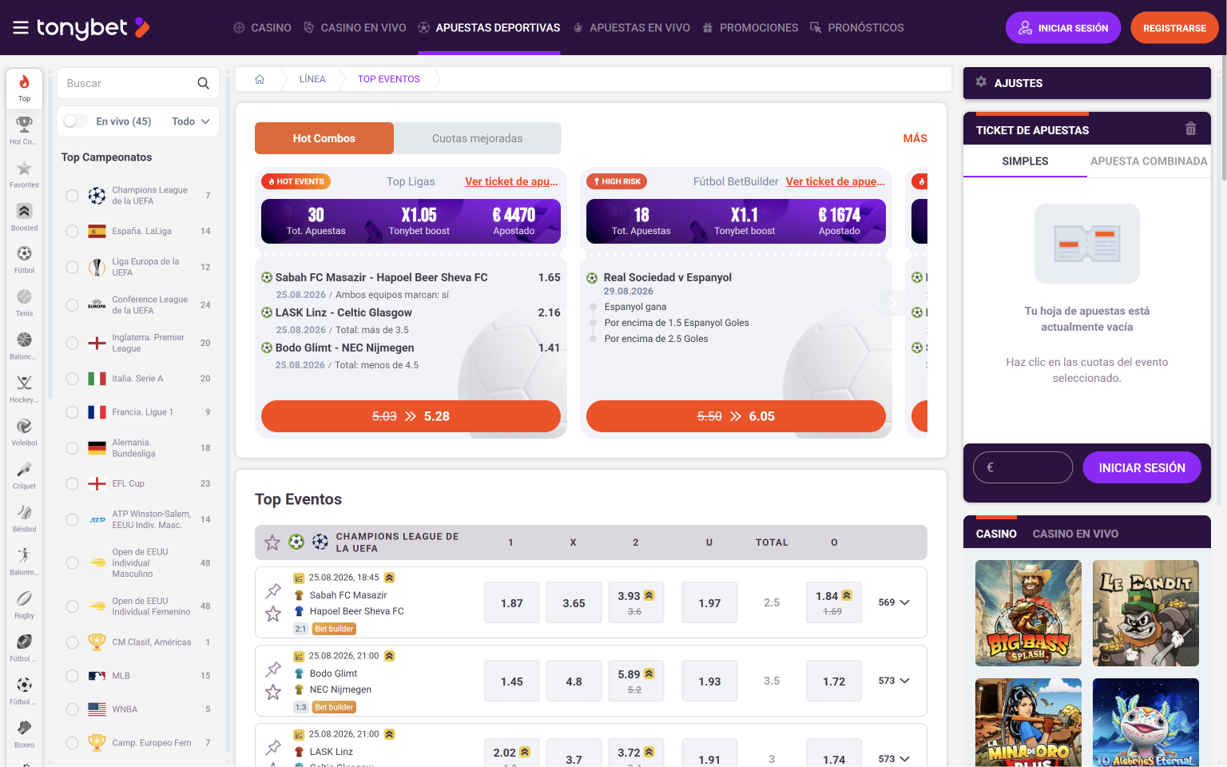This screenshot has height=767, width=1227.
Task: Check Champions League de la UEFA filter
Action: point(72,196)
